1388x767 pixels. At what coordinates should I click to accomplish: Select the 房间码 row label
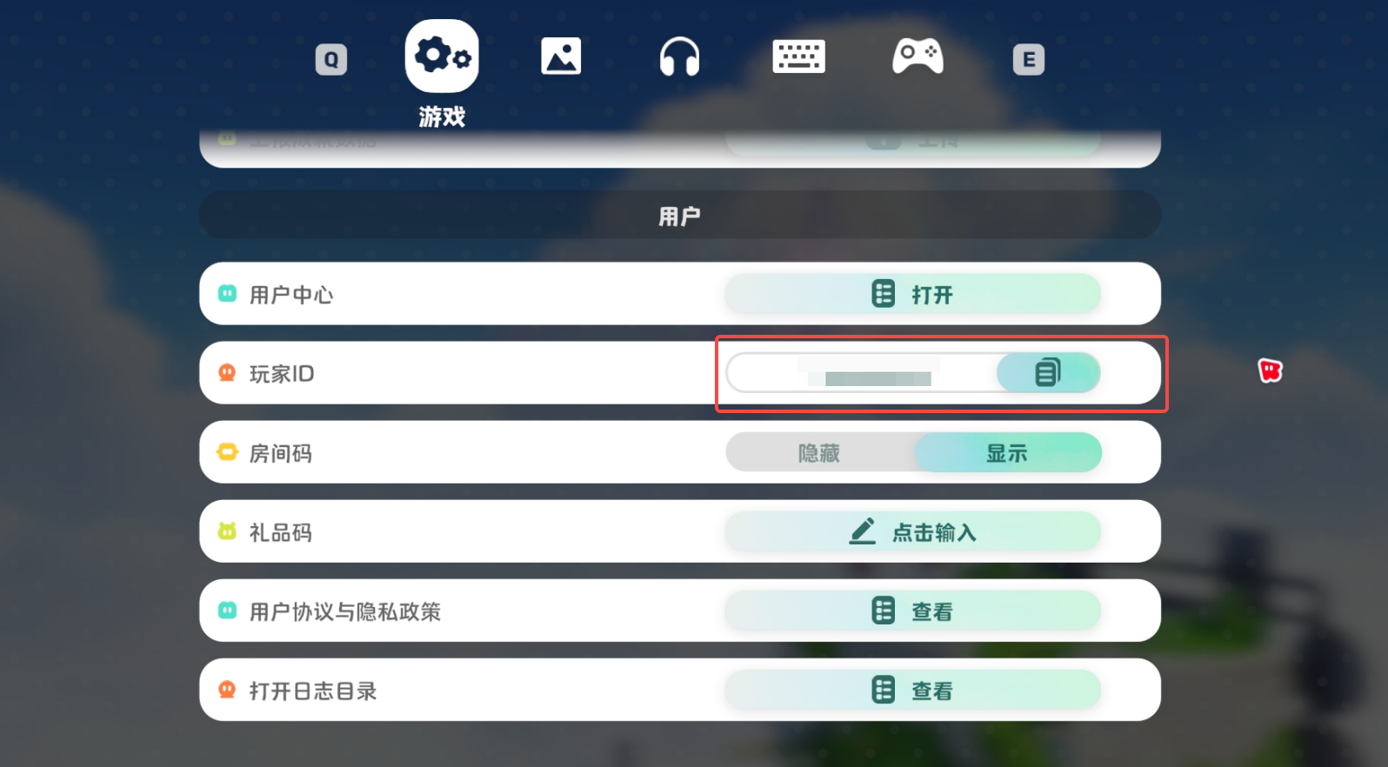281,453
